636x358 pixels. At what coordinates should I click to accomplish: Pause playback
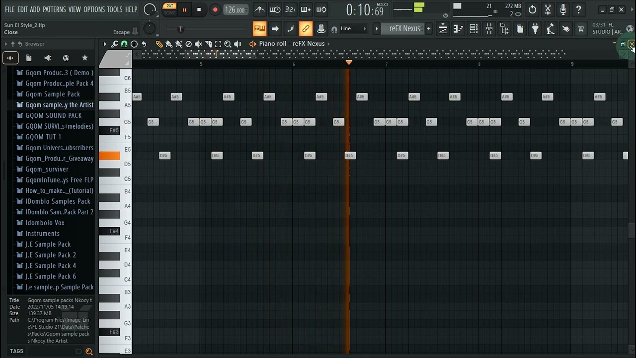(184, 9)
